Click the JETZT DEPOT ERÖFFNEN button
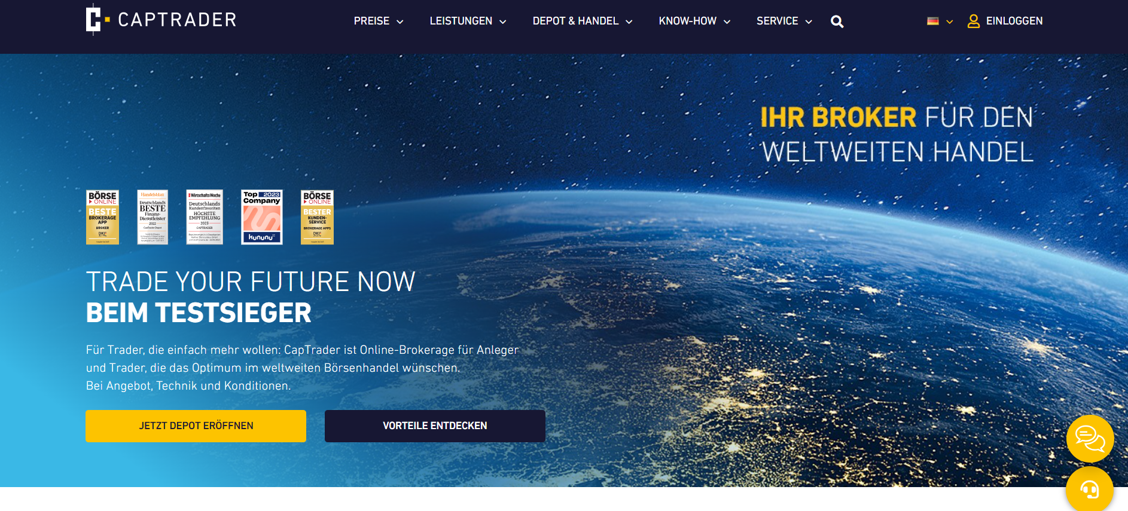This screenshot has height=511, width=1128. tap(196, 426)
